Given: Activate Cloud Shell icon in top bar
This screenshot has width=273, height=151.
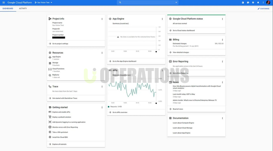Looking at the screenshot, I should pyautogui.click(x=243, y=3).
